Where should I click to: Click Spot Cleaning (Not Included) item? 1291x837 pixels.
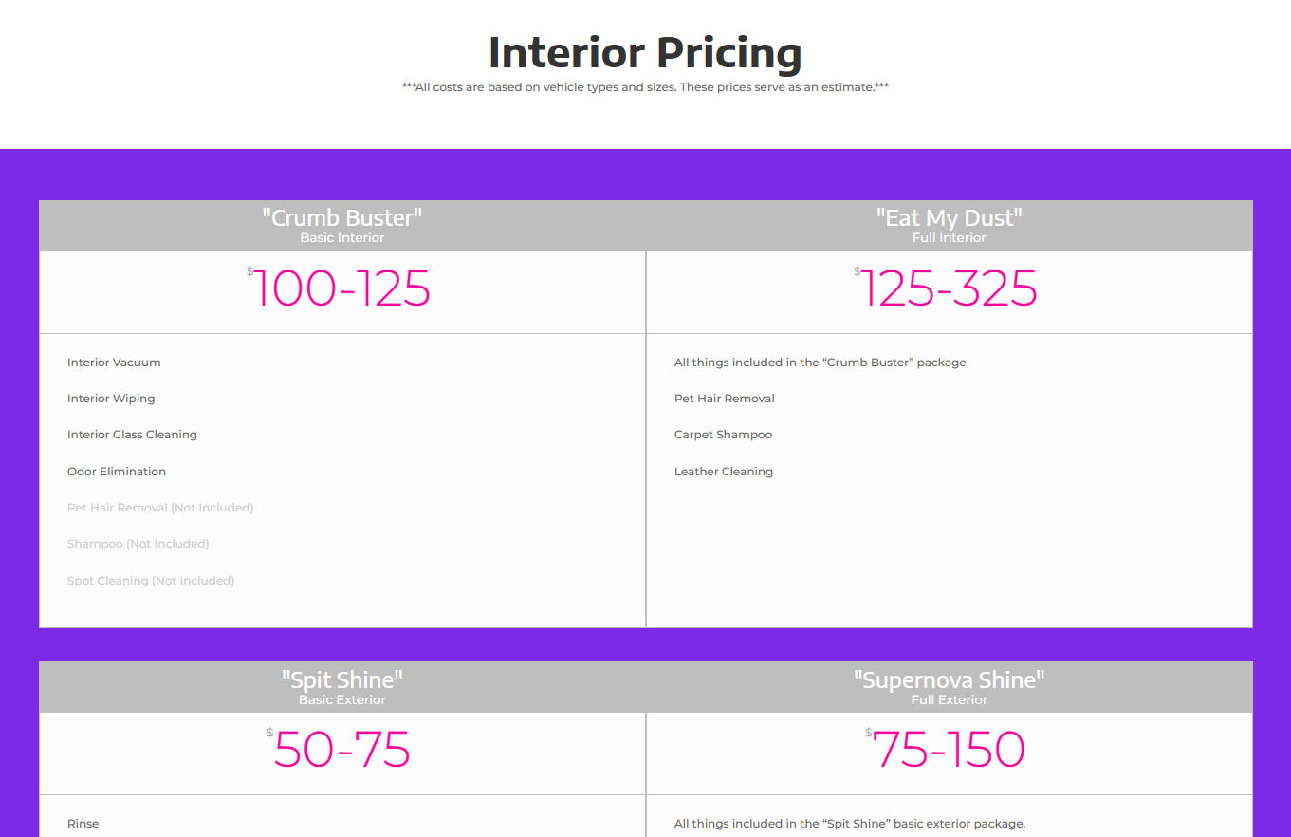pos(151,581)
